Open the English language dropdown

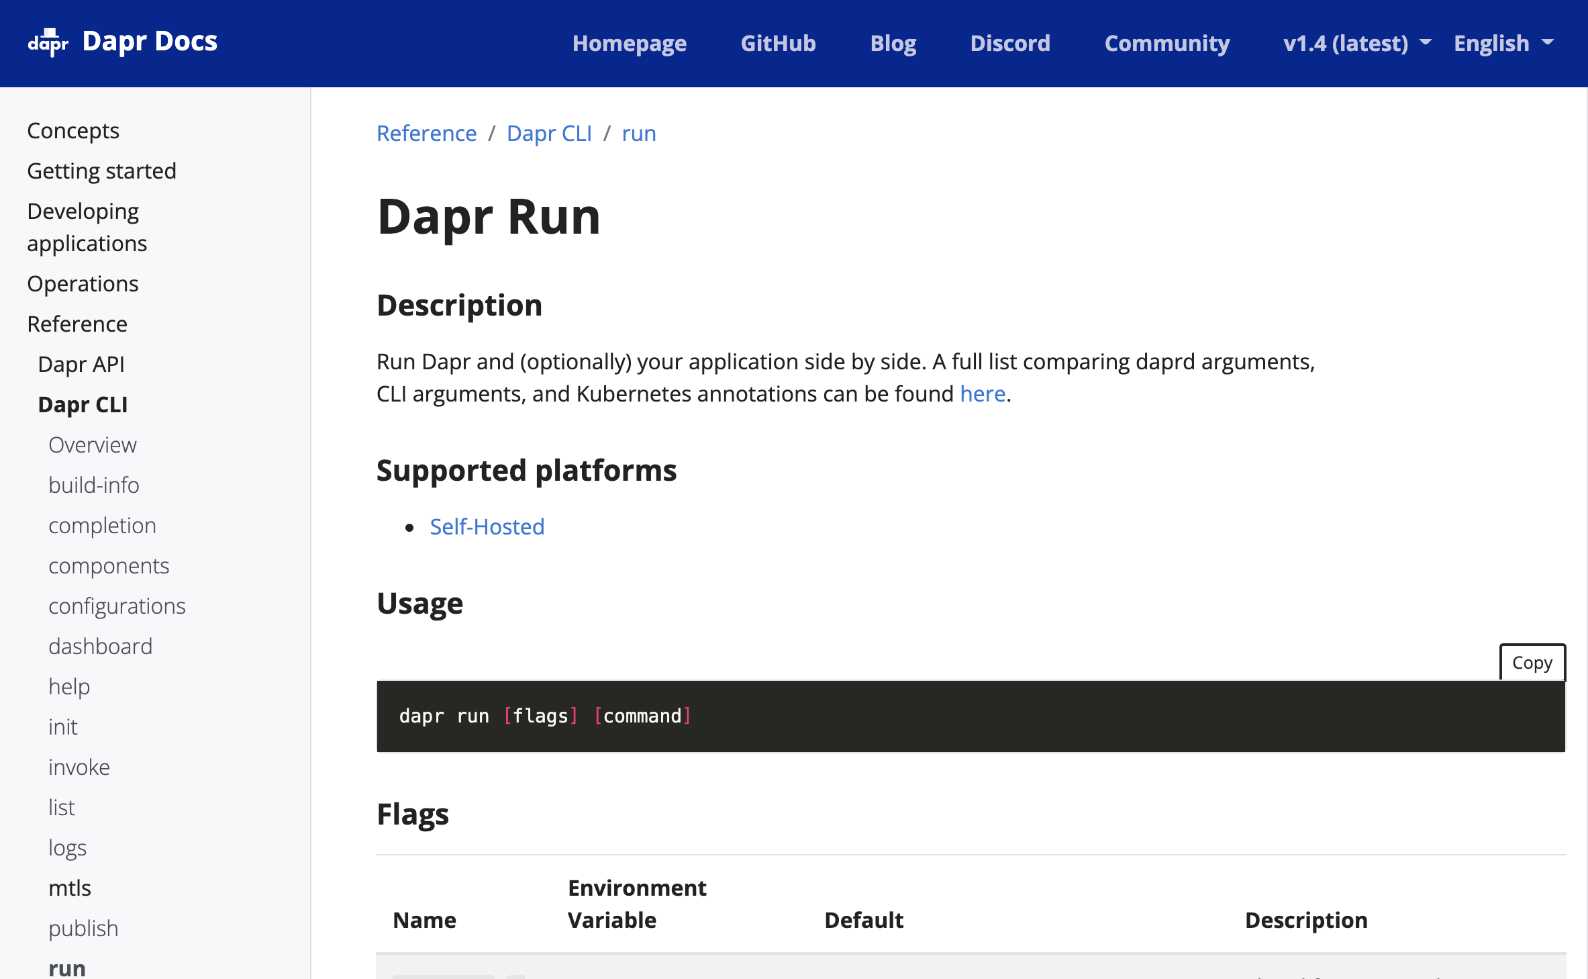tap(1503, 44)
